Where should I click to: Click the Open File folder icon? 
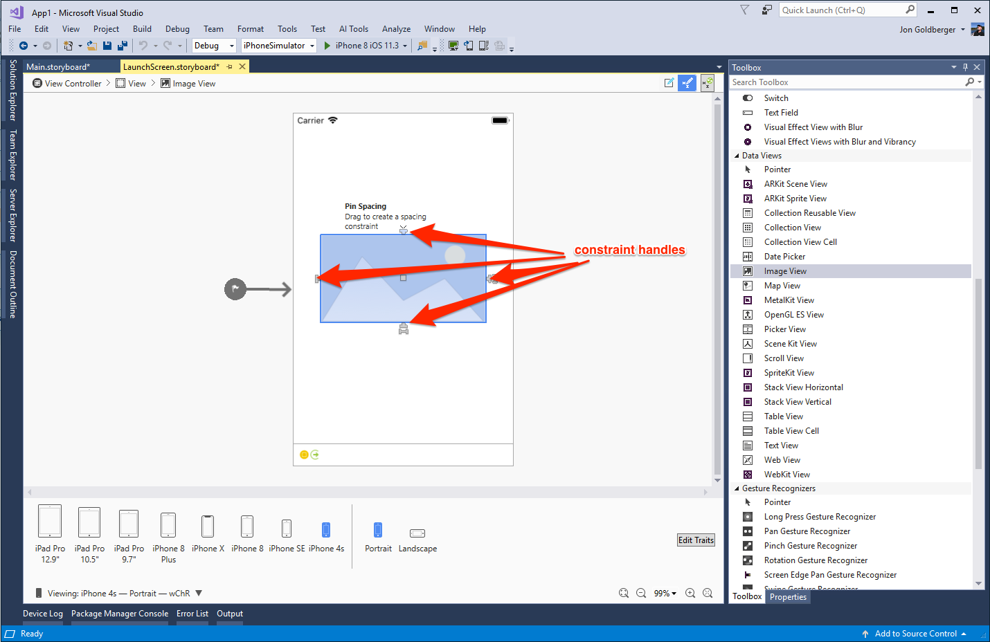click(x=91, y=46)
